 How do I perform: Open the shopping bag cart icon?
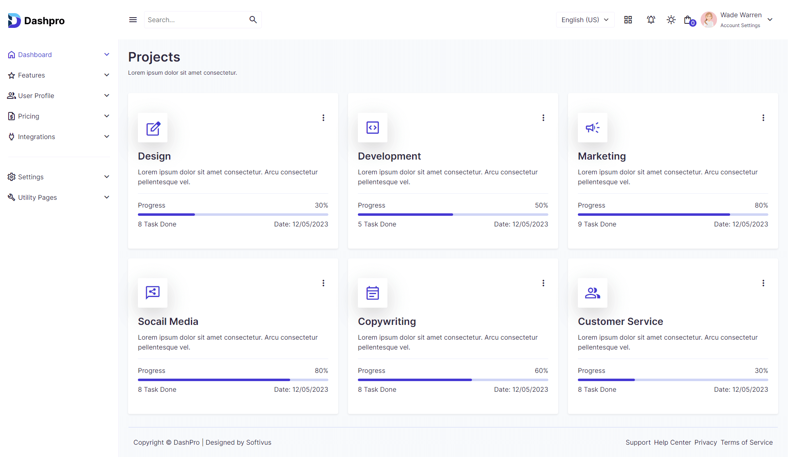[688, 20]
